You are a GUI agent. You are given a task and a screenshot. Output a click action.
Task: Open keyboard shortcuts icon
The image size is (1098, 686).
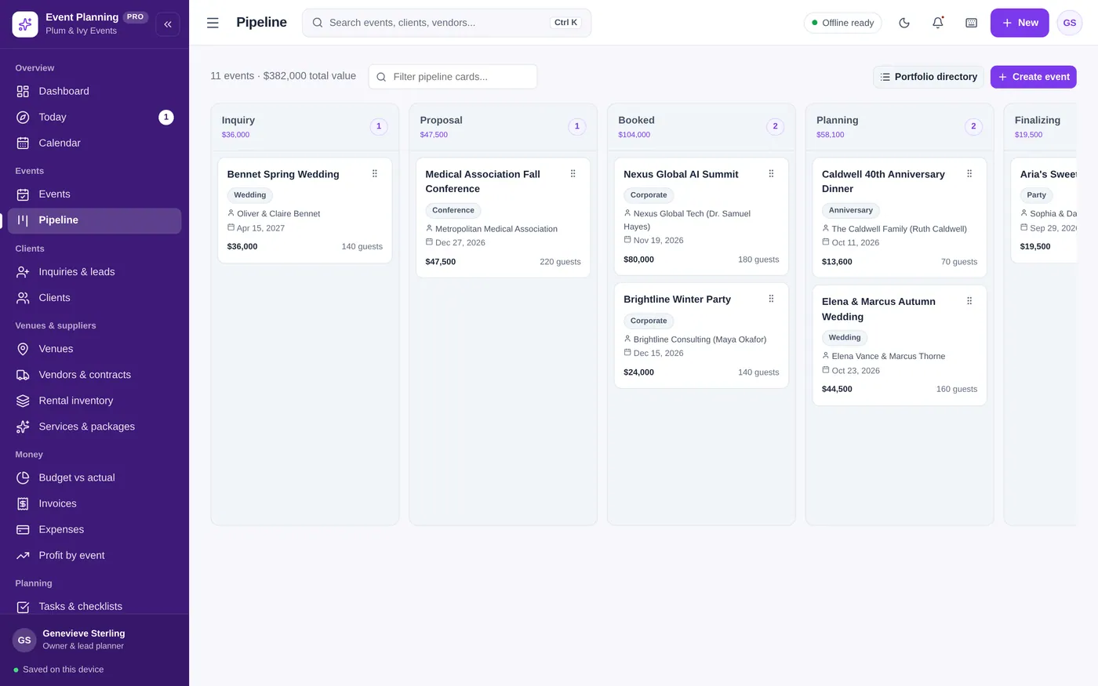(971, 23)
